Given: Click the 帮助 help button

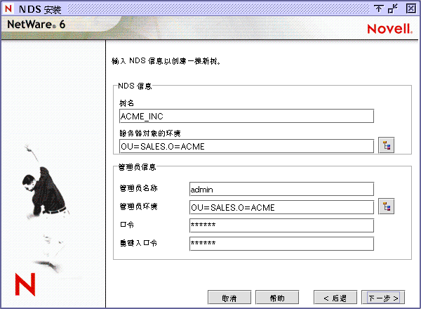Looking at the screenshot, I should pos(277,298).
